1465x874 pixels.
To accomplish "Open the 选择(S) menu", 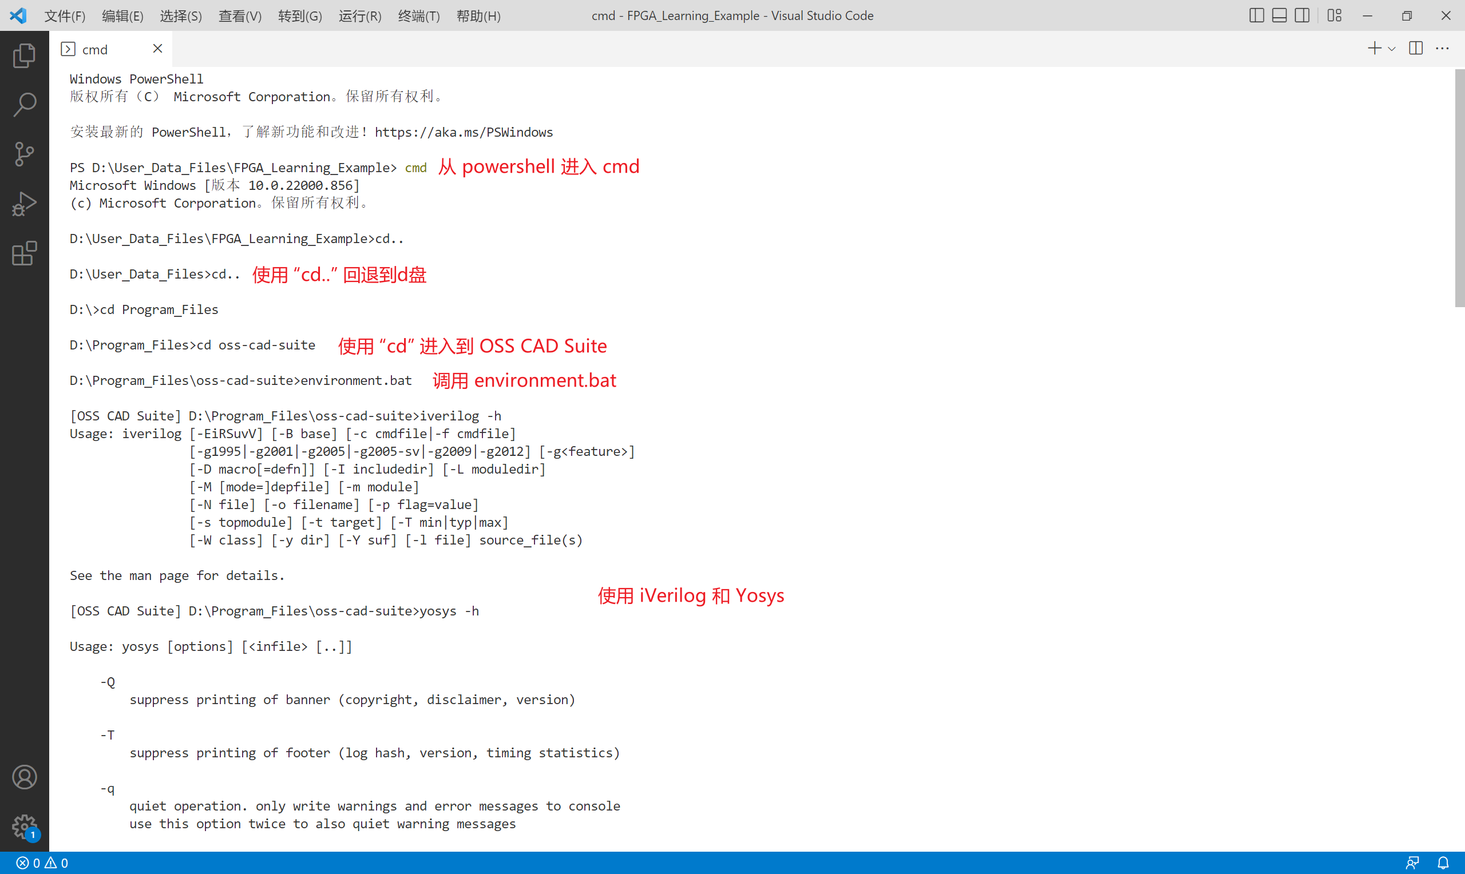I will point(181,16).
